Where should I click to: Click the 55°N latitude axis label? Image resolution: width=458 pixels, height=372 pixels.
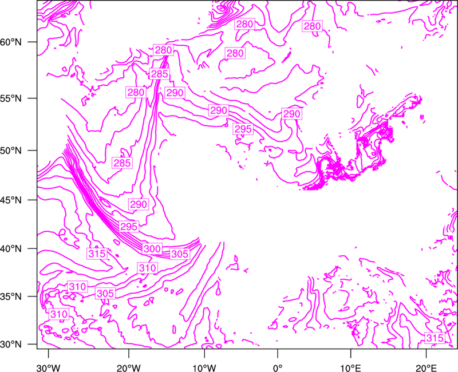pyautogui.click(x=11, y=98)
